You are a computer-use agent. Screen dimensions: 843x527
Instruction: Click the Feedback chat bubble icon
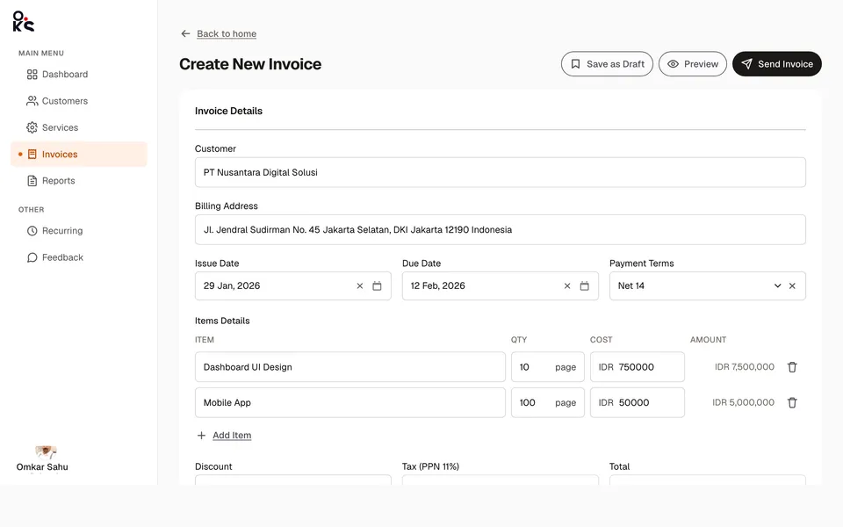pos(32,257)
